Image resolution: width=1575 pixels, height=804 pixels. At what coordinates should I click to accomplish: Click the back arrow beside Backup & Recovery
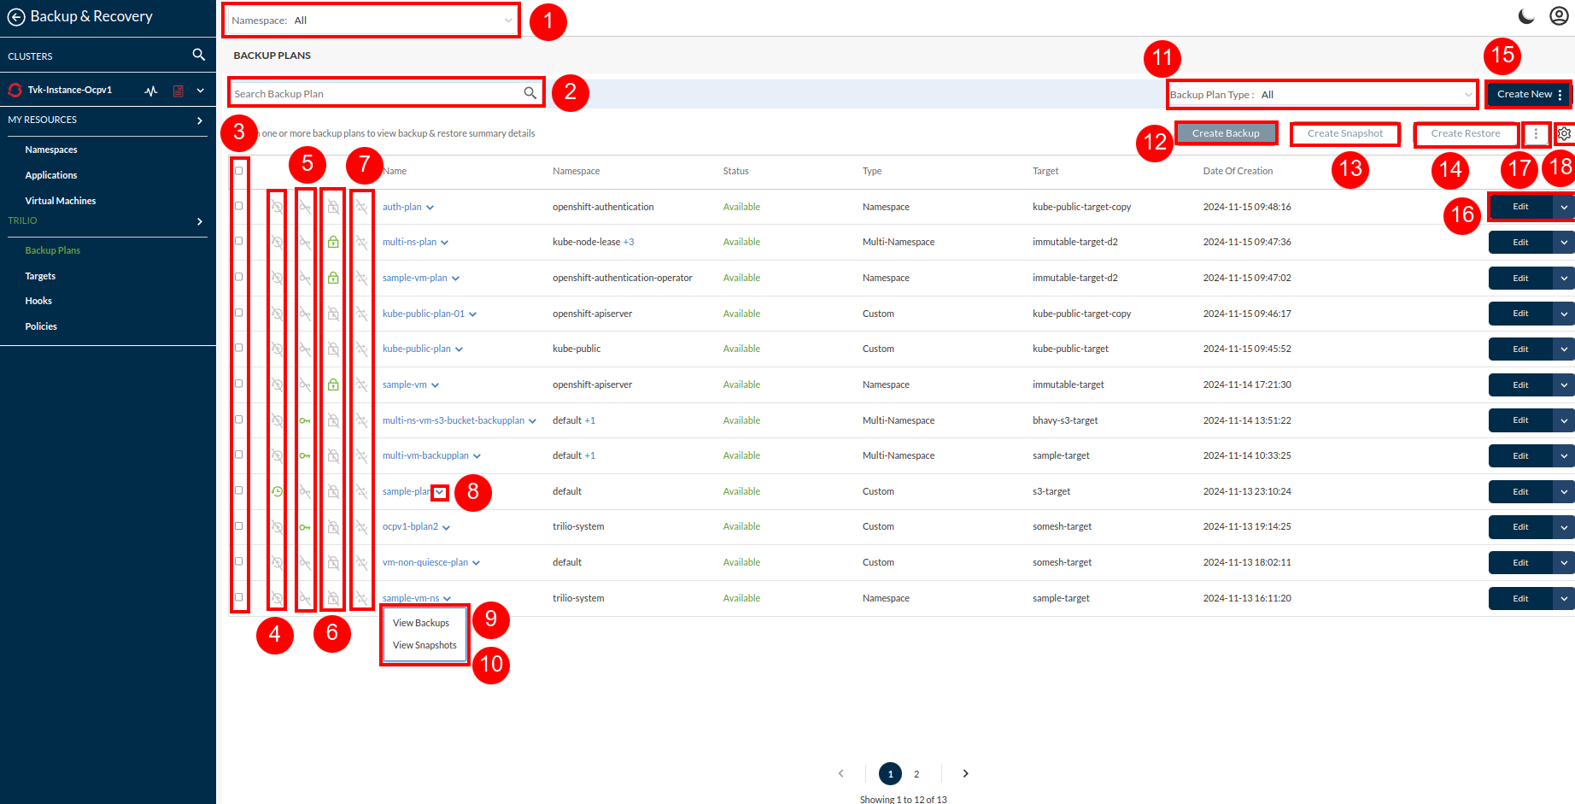(15, 17)
